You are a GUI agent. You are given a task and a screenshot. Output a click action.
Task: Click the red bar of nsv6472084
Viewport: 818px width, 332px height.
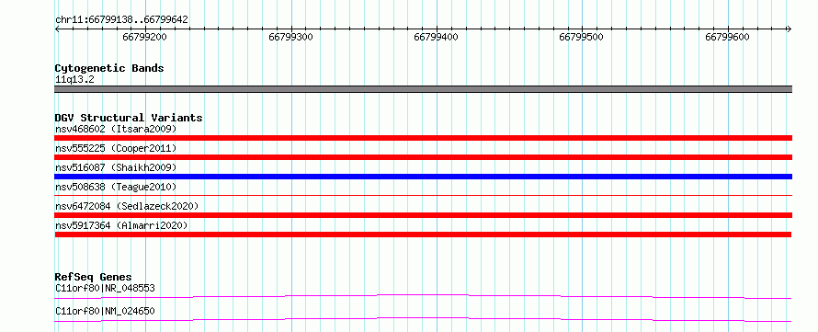pos(423,215)
